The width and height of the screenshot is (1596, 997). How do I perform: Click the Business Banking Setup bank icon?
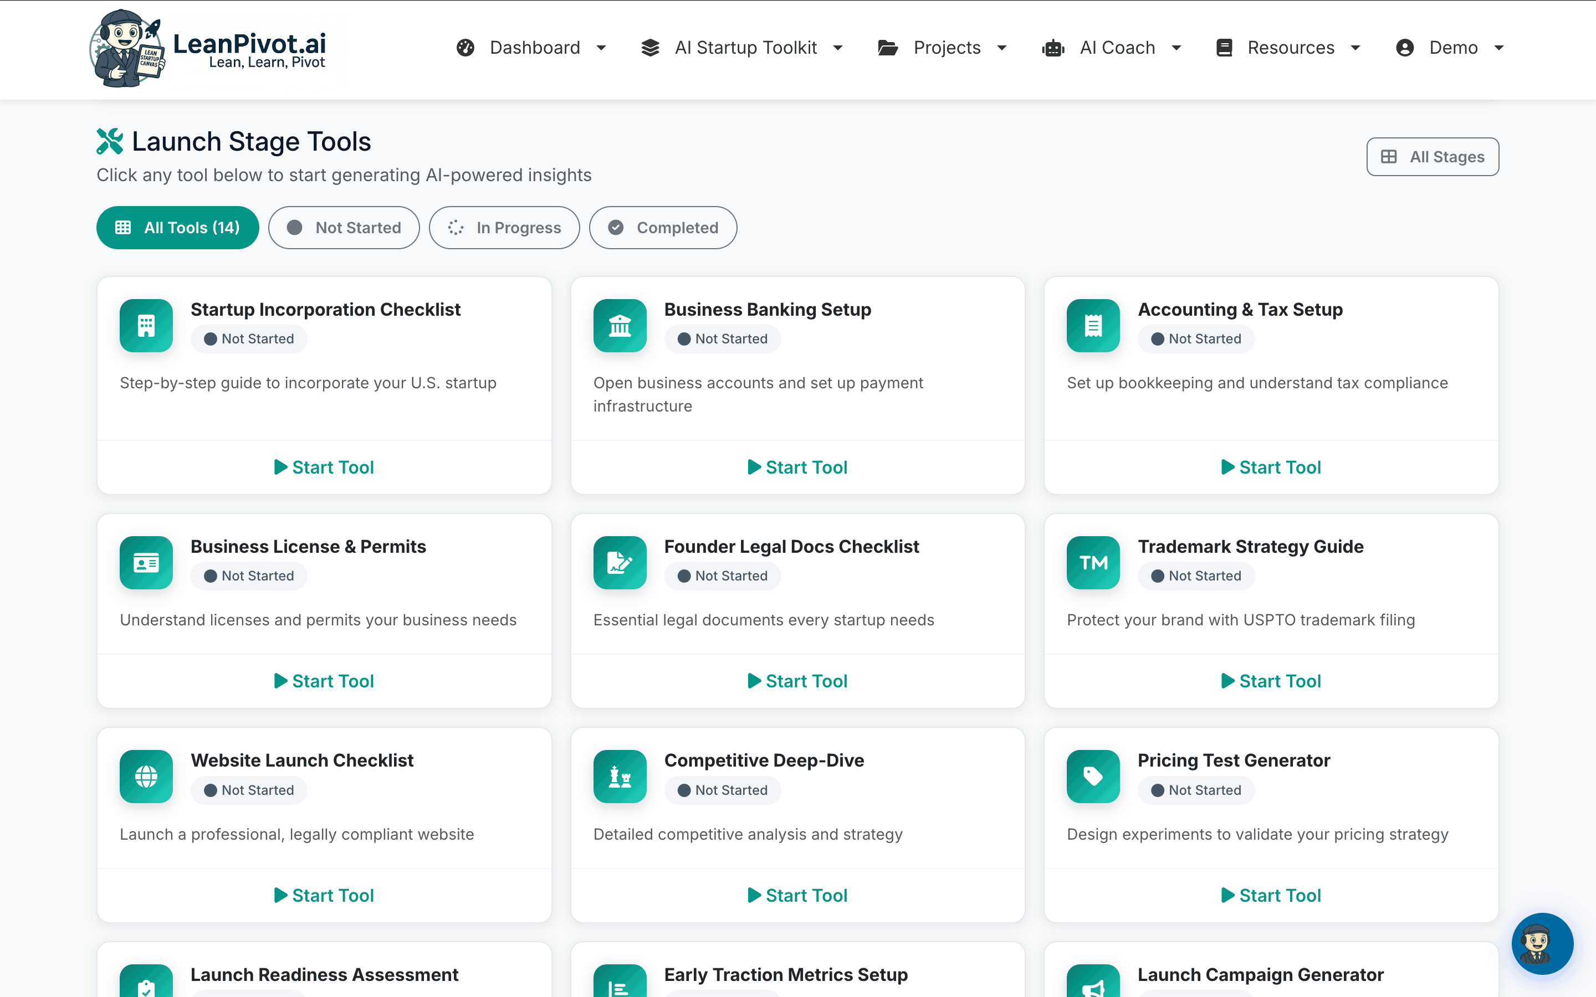point(619,325)
